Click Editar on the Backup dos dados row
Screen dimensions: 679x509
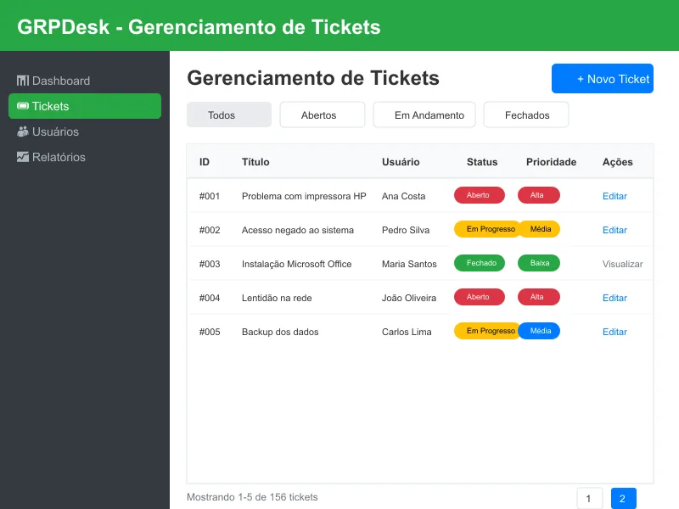coord(614,332)
